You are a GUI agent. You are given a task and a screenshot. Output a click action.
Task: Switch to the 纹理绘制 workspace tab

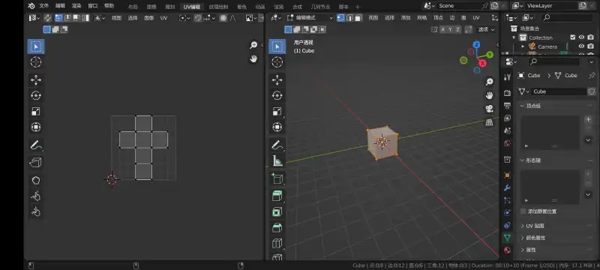click(x=218, y=7)
